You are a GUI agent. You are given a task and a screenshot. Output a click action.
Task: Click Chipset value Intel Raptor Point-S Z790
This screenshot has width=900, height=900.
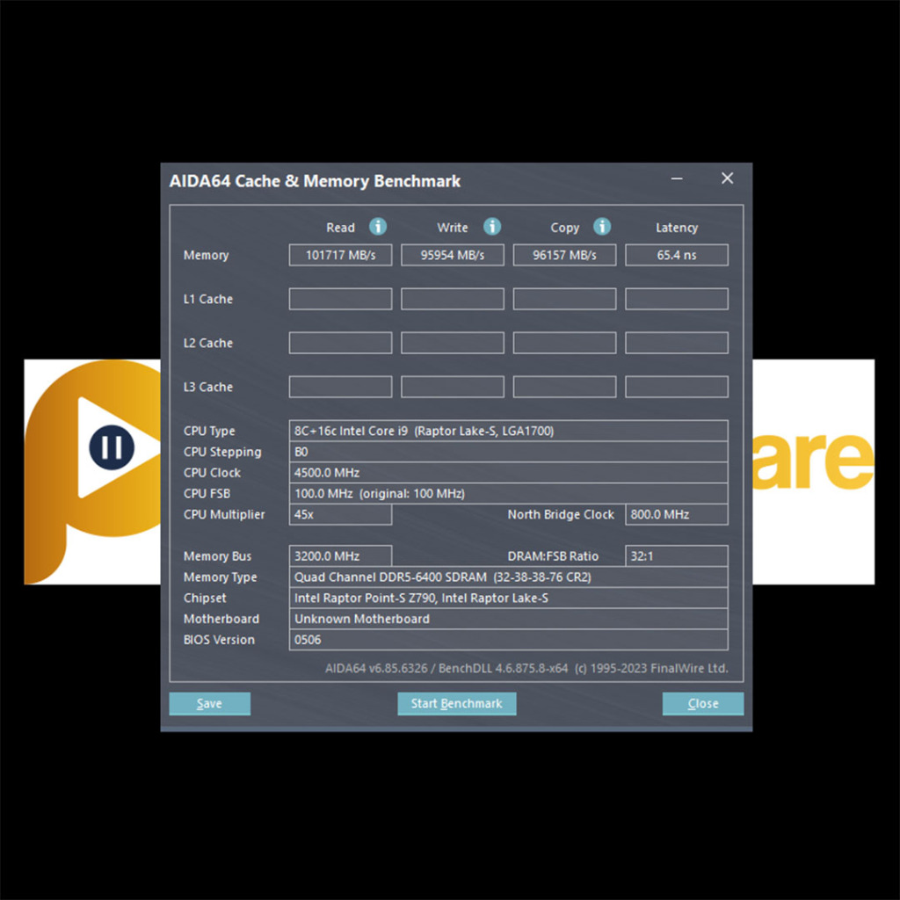click(509, 598)
